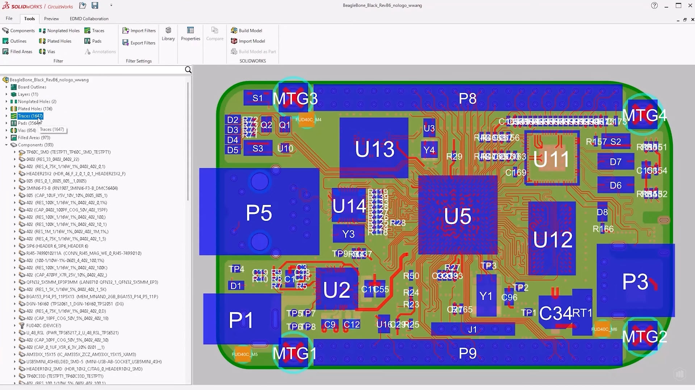Switch to the Preview tab
This screenshot has height=390, width=695.
(x=51, y=19)
